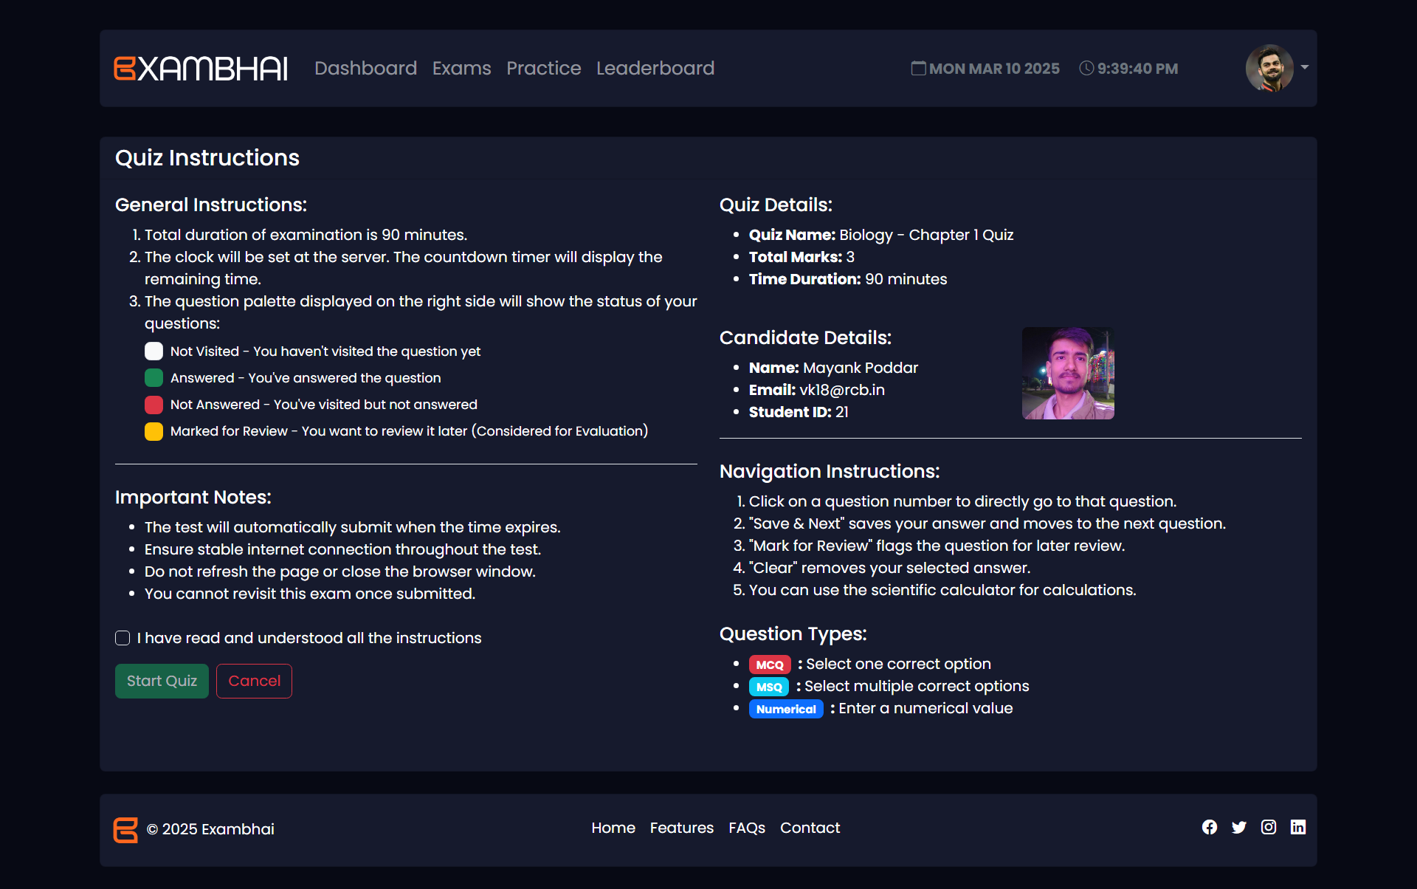Open Instagram social icon in footer

pyautogui.click(x=1268, y=827)
